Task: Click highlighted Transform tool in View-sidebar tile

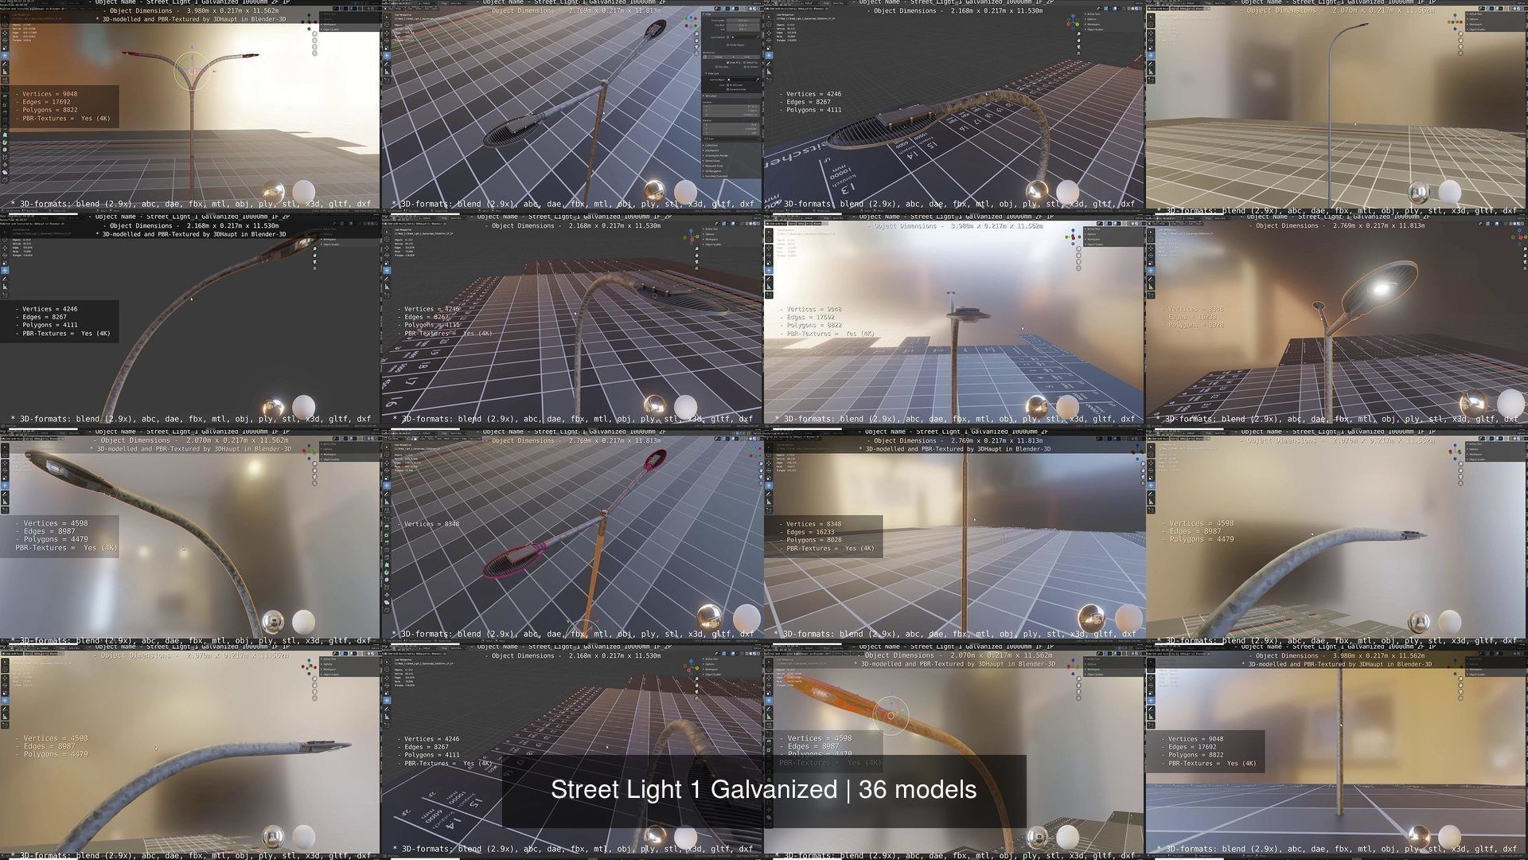Action: click(x=387, y=56)
